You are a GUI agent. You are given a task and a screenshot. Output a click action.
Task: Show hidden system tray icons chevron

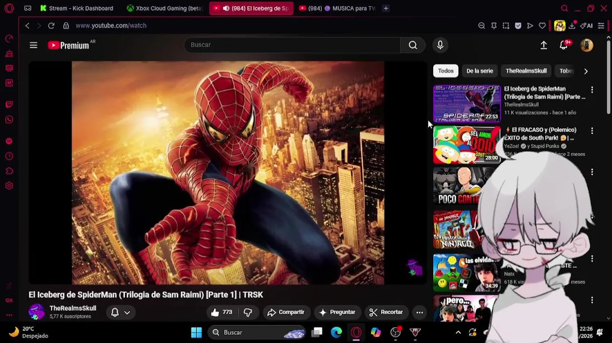coord(458,332)
